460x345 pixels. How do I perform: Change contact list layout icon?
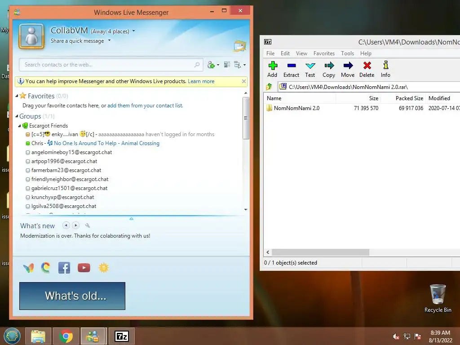click(x=227, y=65)
